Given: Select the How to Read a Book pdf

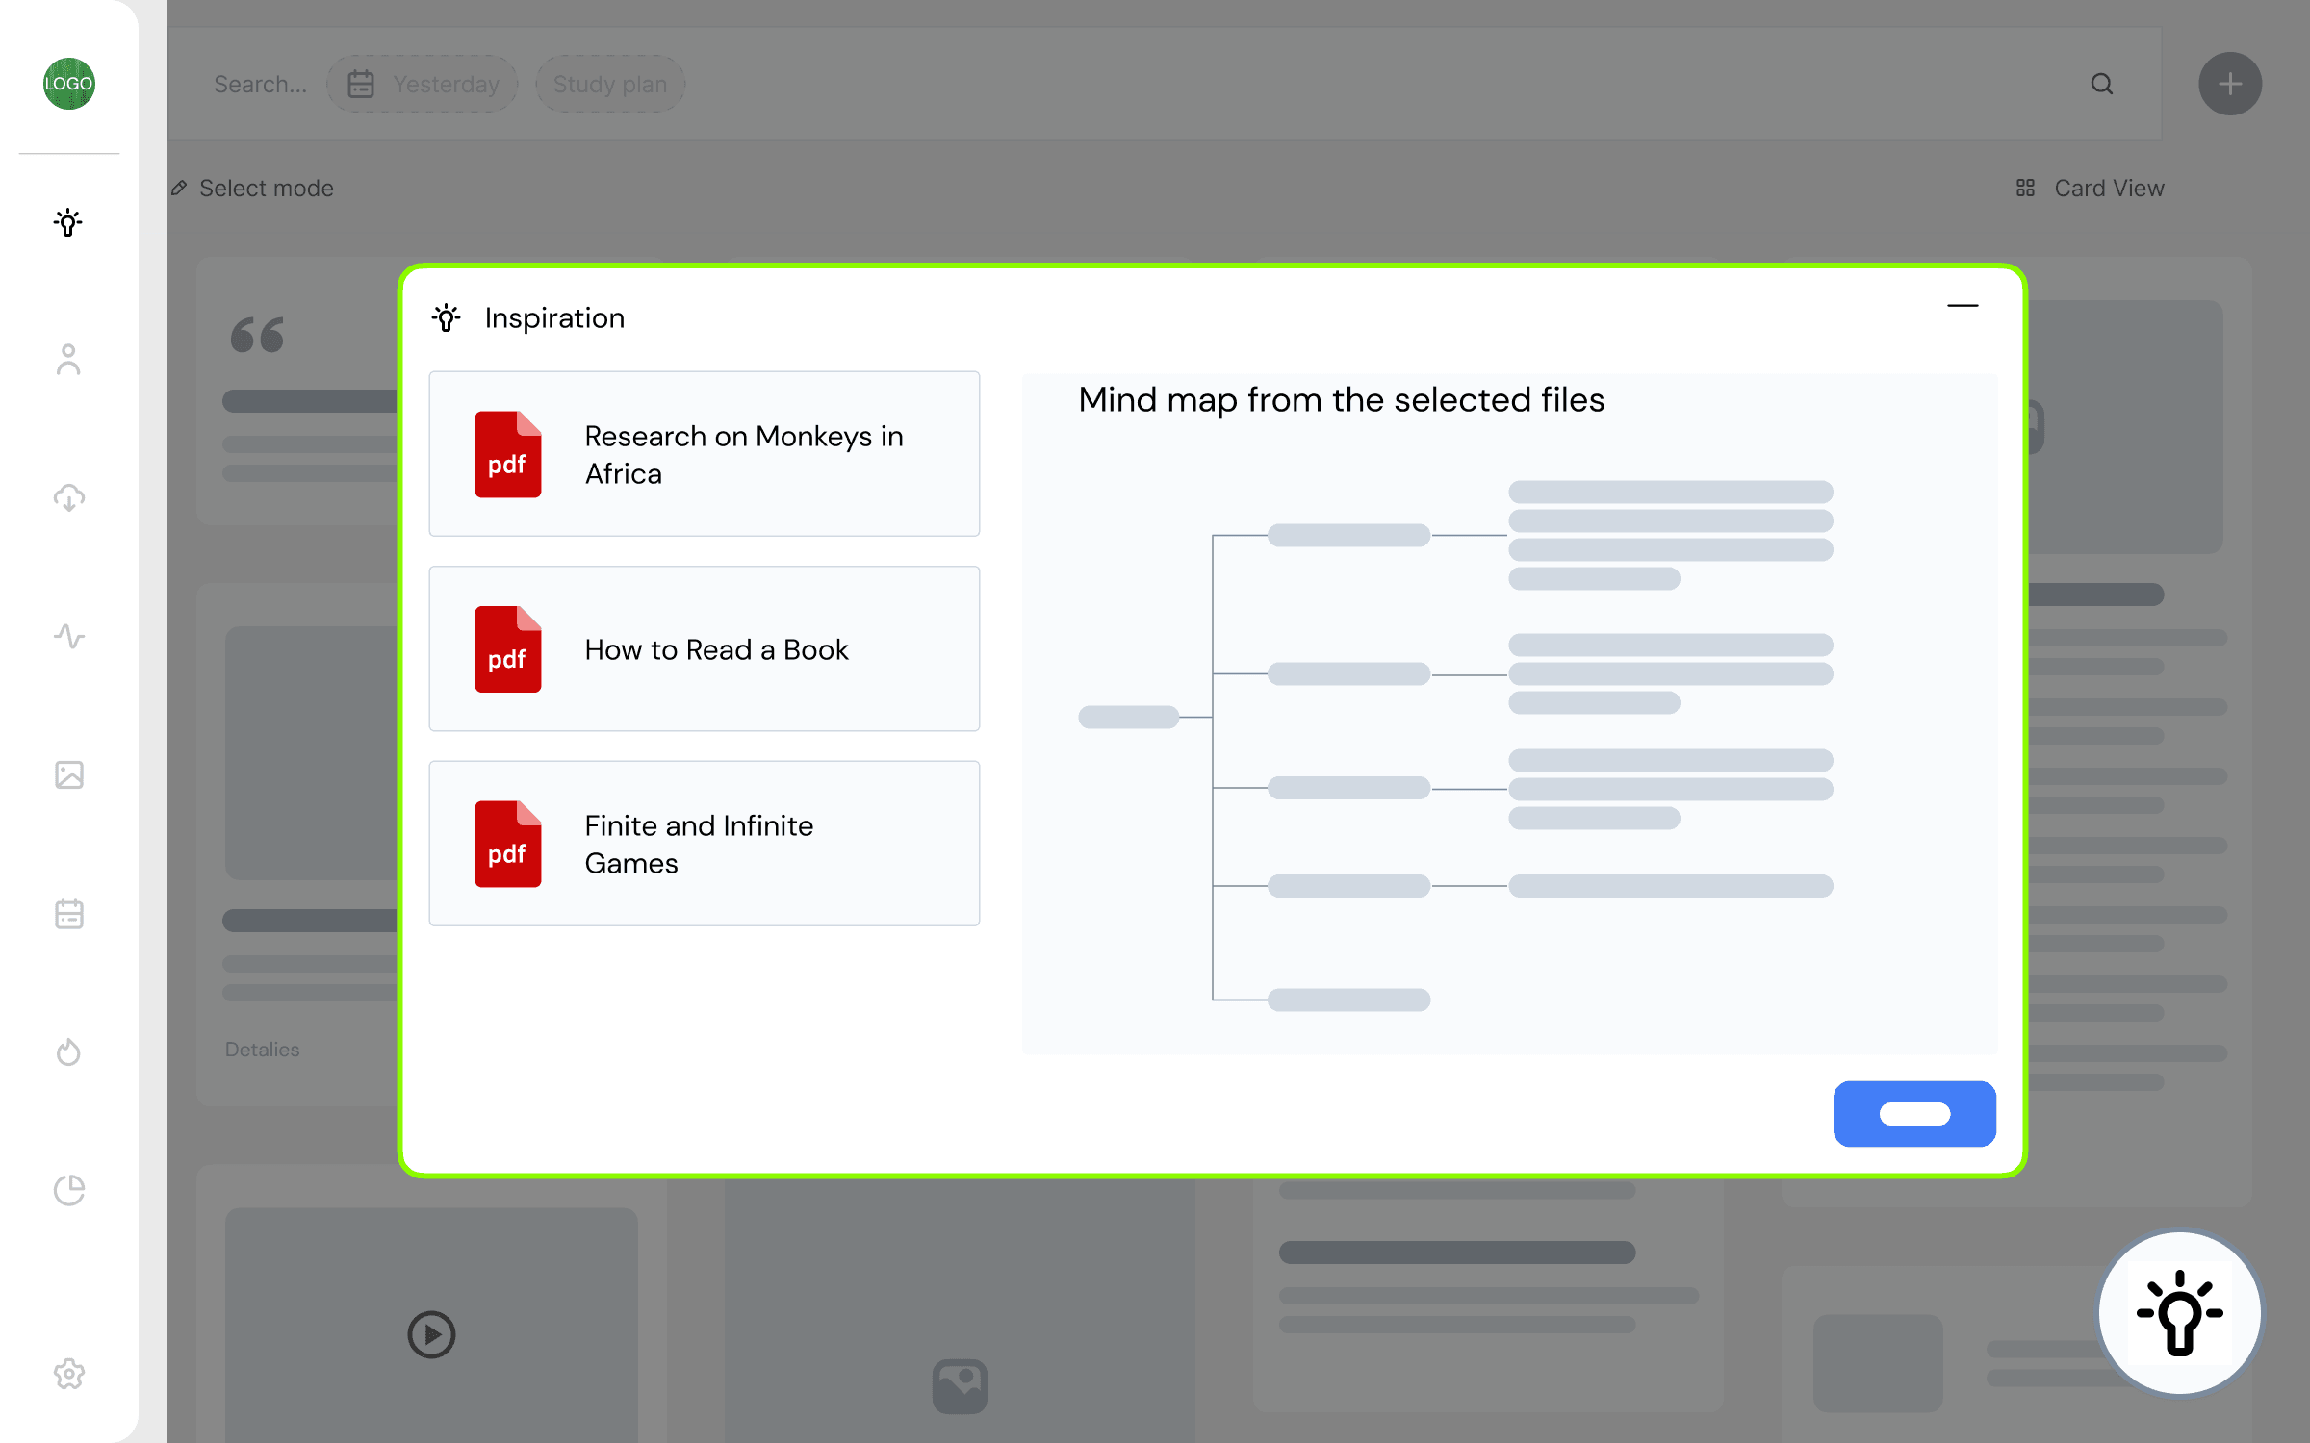Looking at the screenshot, I should coord(704,649).
